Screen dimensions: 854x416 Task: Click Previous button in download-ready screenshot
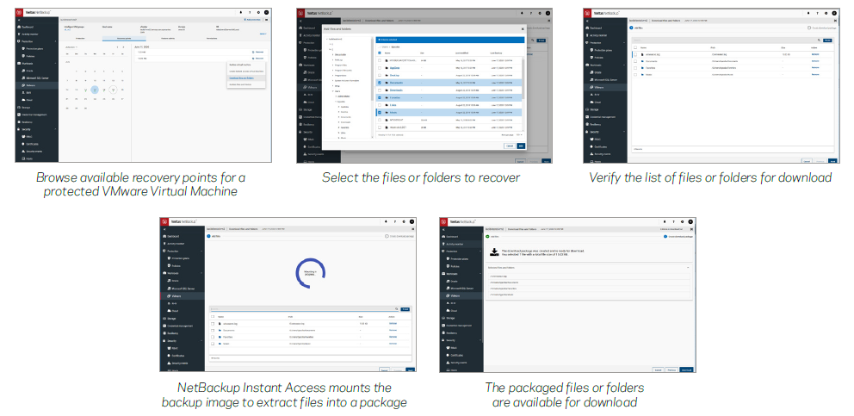pos(672,369)
